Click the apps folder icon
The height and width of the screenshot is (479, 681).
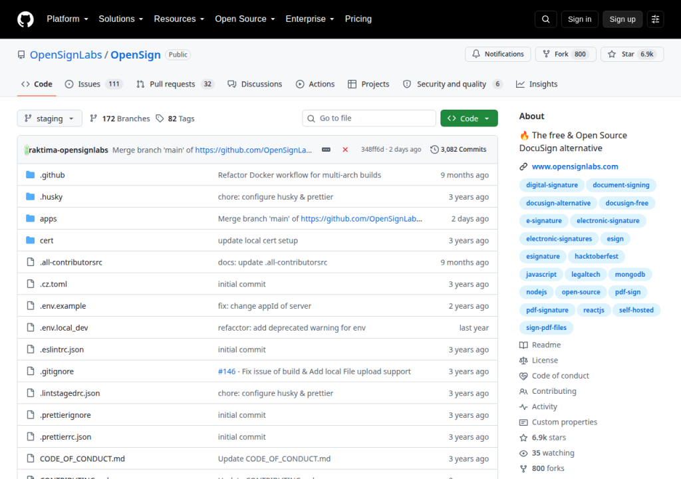(x=31, y=218)
